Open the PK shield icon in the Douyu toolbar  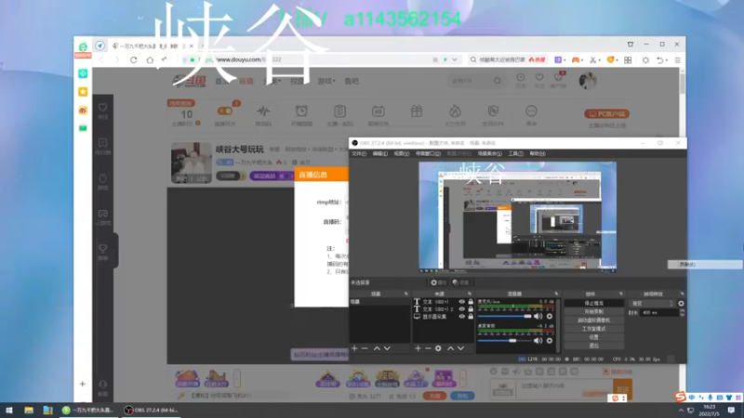pos(493,111)
